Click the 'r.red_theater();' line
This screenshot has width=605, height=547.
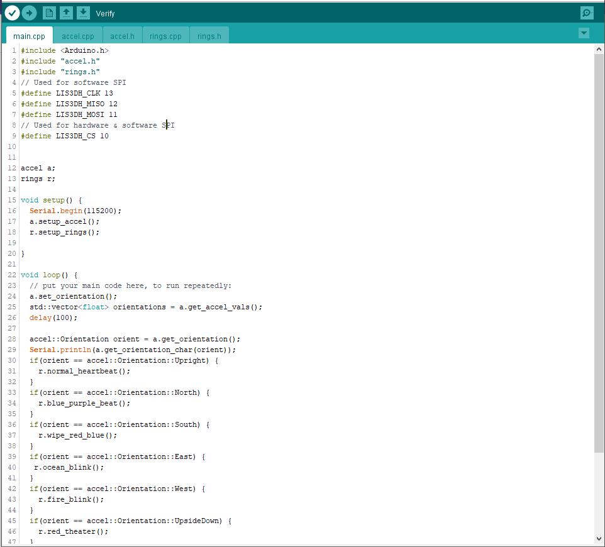pos(74,531)
